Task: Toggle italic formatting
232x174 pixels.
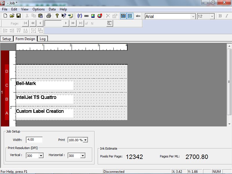Action: click(x=227, y=16)
